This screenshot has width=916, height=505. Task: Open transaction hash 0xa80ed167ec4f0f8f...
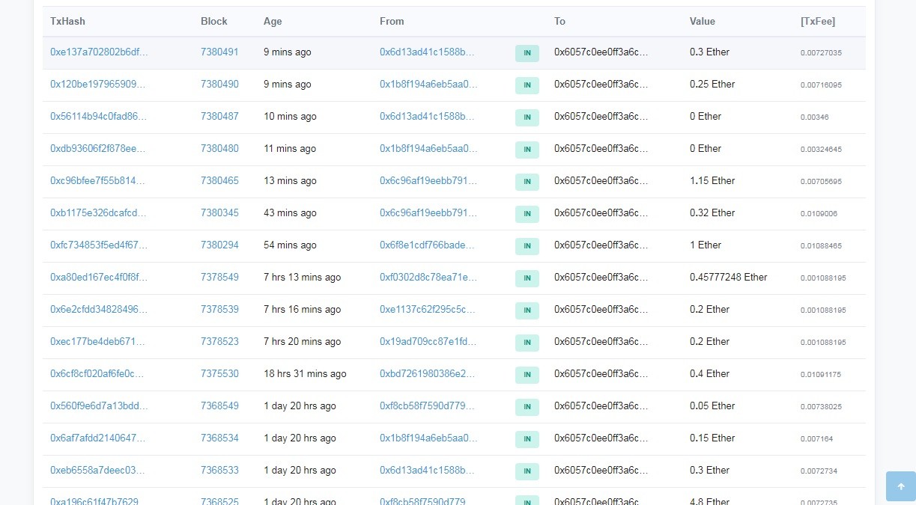tap(99, 278)
